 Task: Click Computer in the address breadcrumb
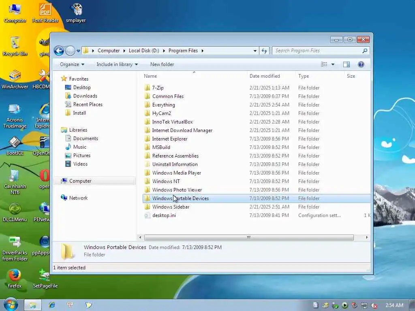109,51
